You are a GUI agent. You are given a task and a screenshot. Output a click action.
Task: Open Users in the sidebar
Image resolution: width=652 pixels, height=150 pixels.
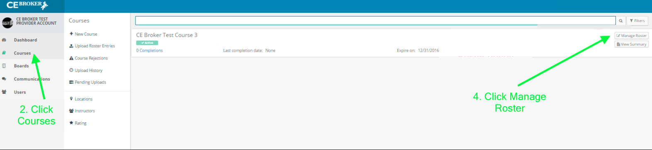coord(20,92)
